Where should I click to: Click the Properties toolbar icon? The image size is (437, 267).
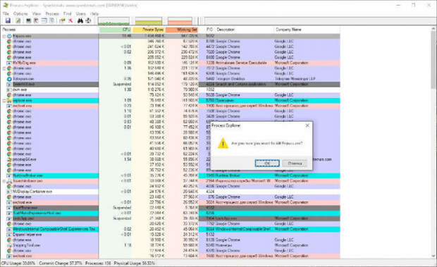tap(62, 20)
